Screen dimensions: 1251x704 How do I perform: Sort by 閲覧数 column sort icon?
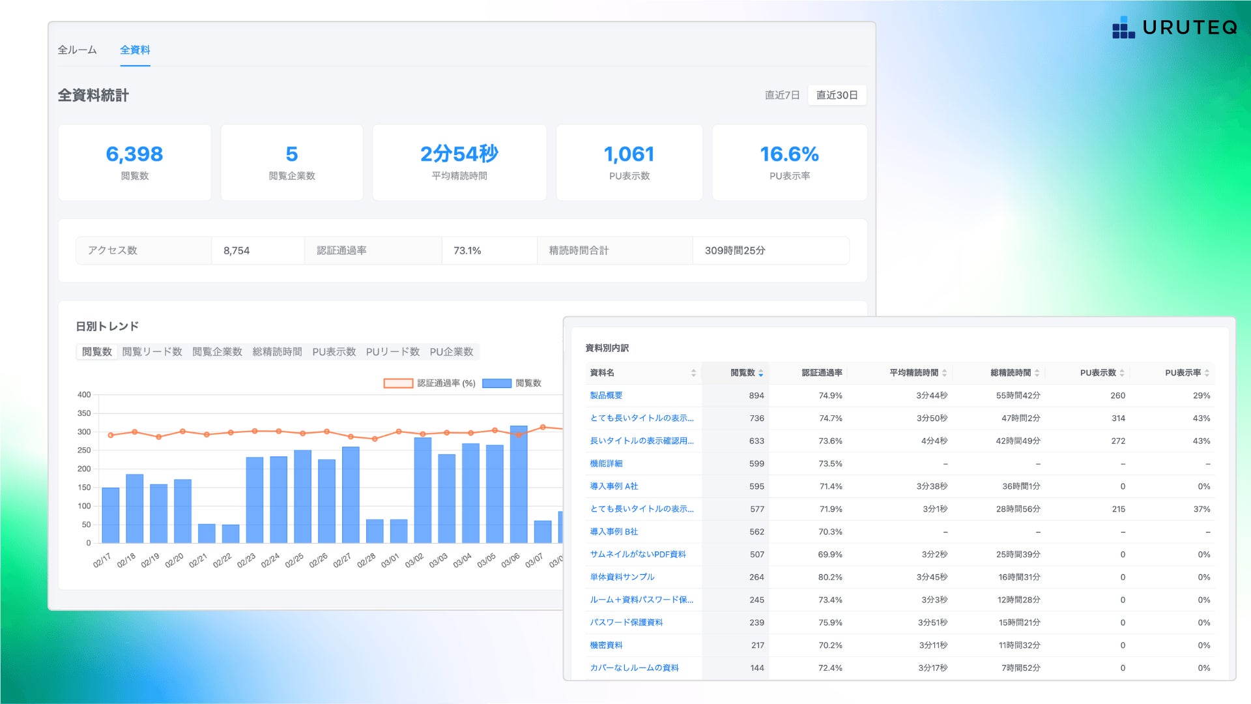pos(760,373)
